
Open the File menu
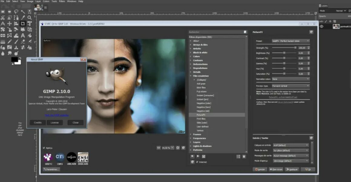point(2,1)
